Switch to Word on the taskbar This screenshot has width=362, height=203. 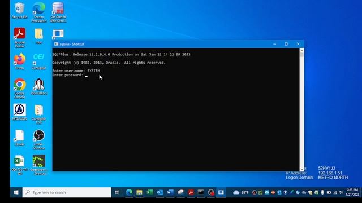[x=170, y=192]
